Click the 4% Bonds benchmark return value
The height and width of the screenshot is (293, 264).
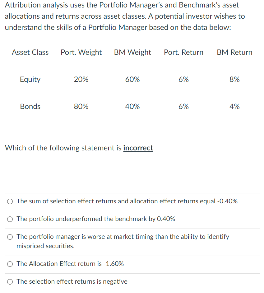click(234, 106)
